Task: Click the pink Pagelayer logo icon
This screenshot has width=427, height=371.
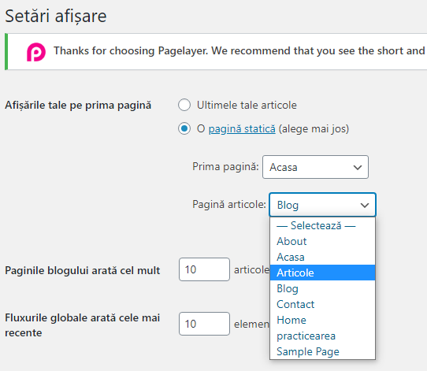Action: pos(36,52)
